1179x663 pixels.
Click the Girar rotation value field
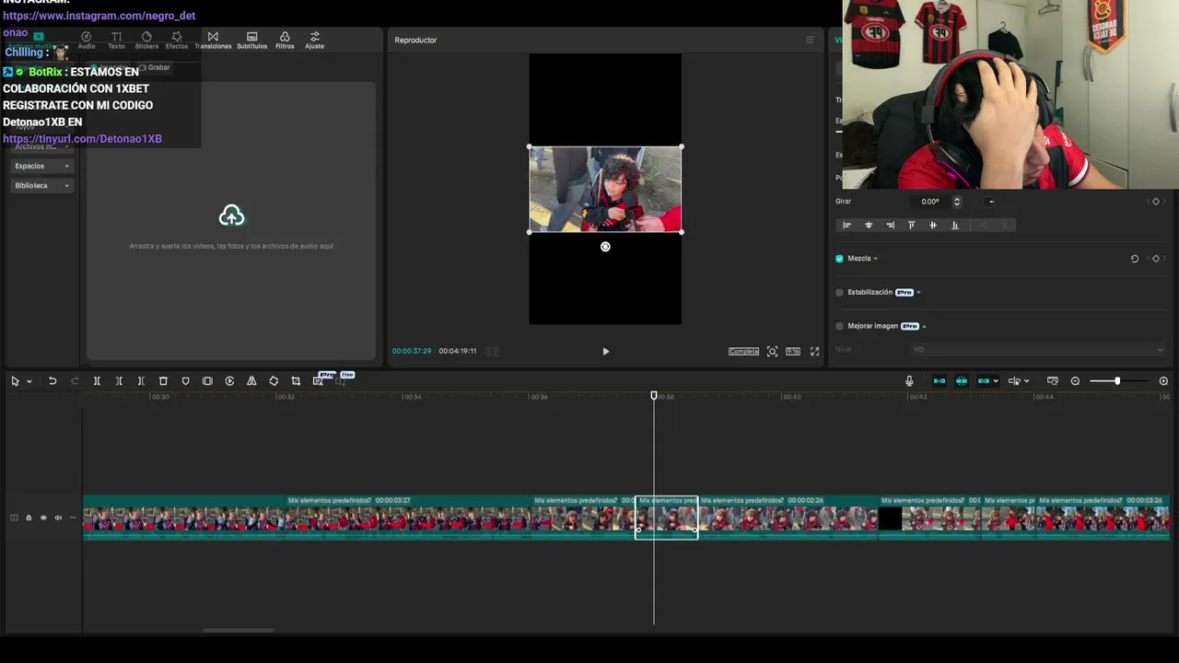click(x=930, y=202)
